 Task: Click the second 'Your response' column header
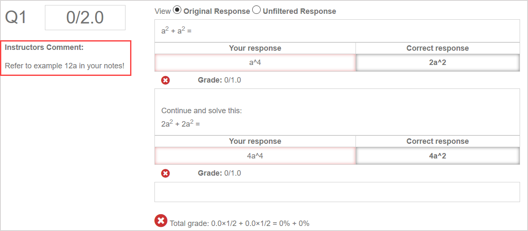tap(255, 141)
